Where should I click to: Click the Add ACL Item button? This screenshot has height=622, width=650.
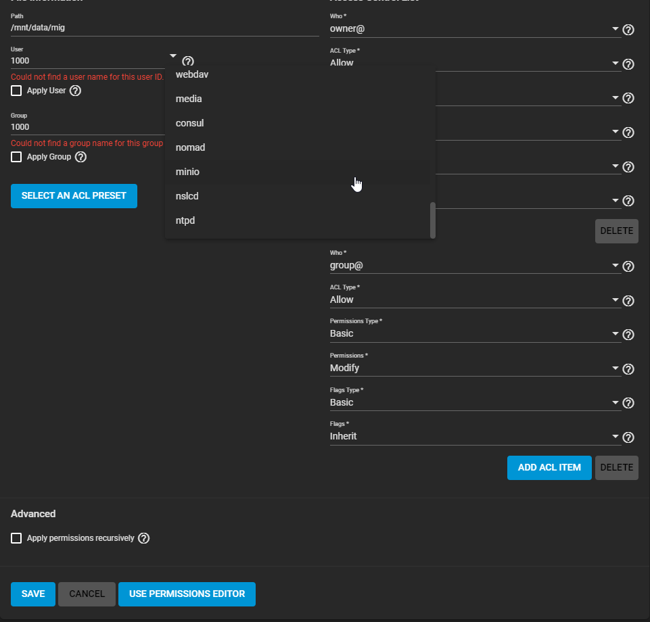[x=549, y=468]
